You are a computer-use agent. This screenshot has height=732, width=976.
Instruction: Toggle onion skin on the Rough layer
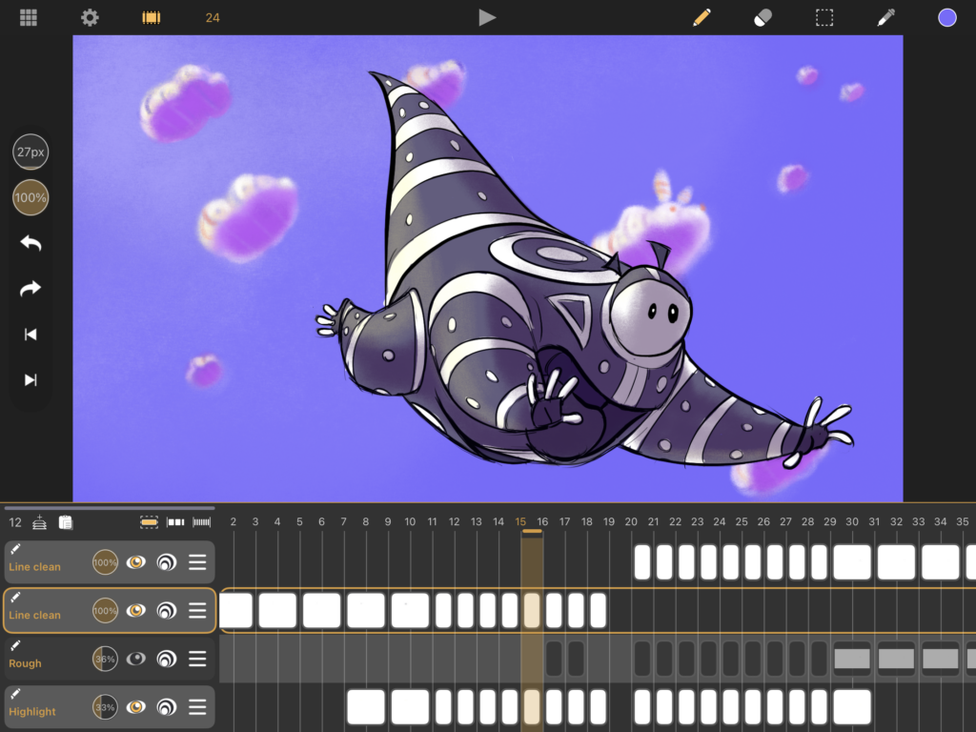click(166, 659)
